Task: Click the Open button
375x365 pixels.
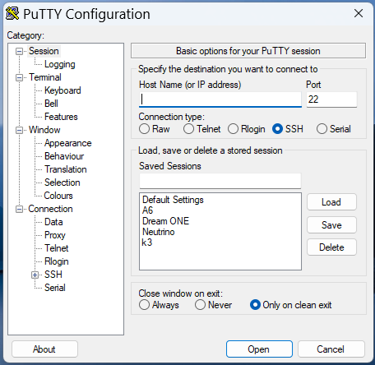Action: [x=259, y=349]
